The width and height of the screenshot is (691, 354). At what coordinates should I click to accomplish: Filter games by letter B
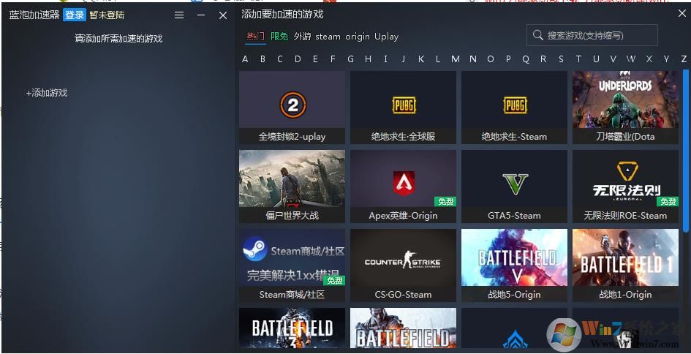263,59
